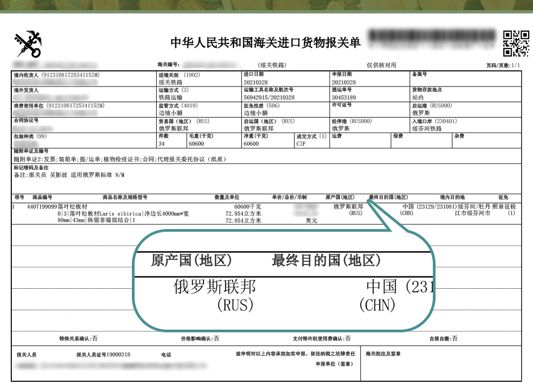Select the 铁路运输 transport mode value

(171, 97)
